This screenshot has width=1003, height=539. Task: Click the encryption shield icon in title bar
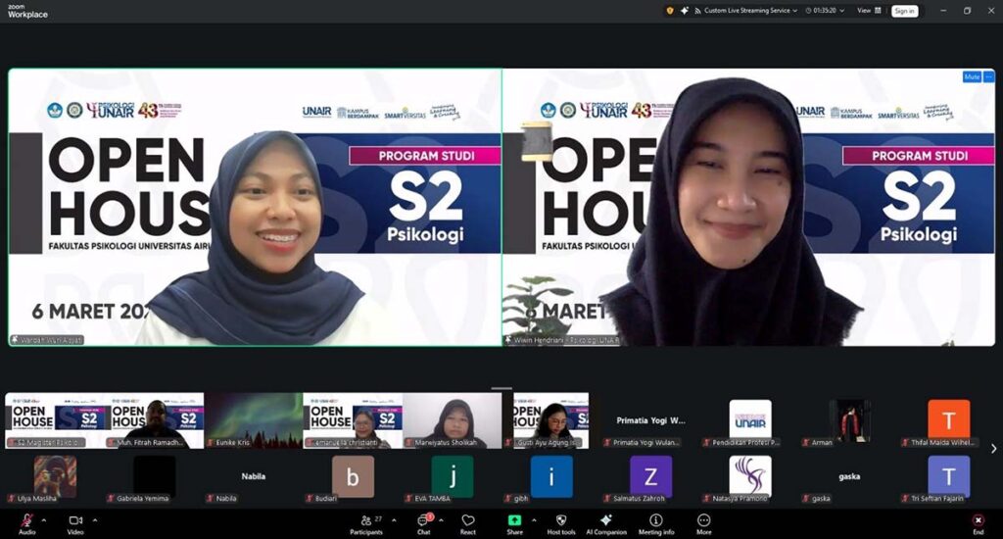670,11
